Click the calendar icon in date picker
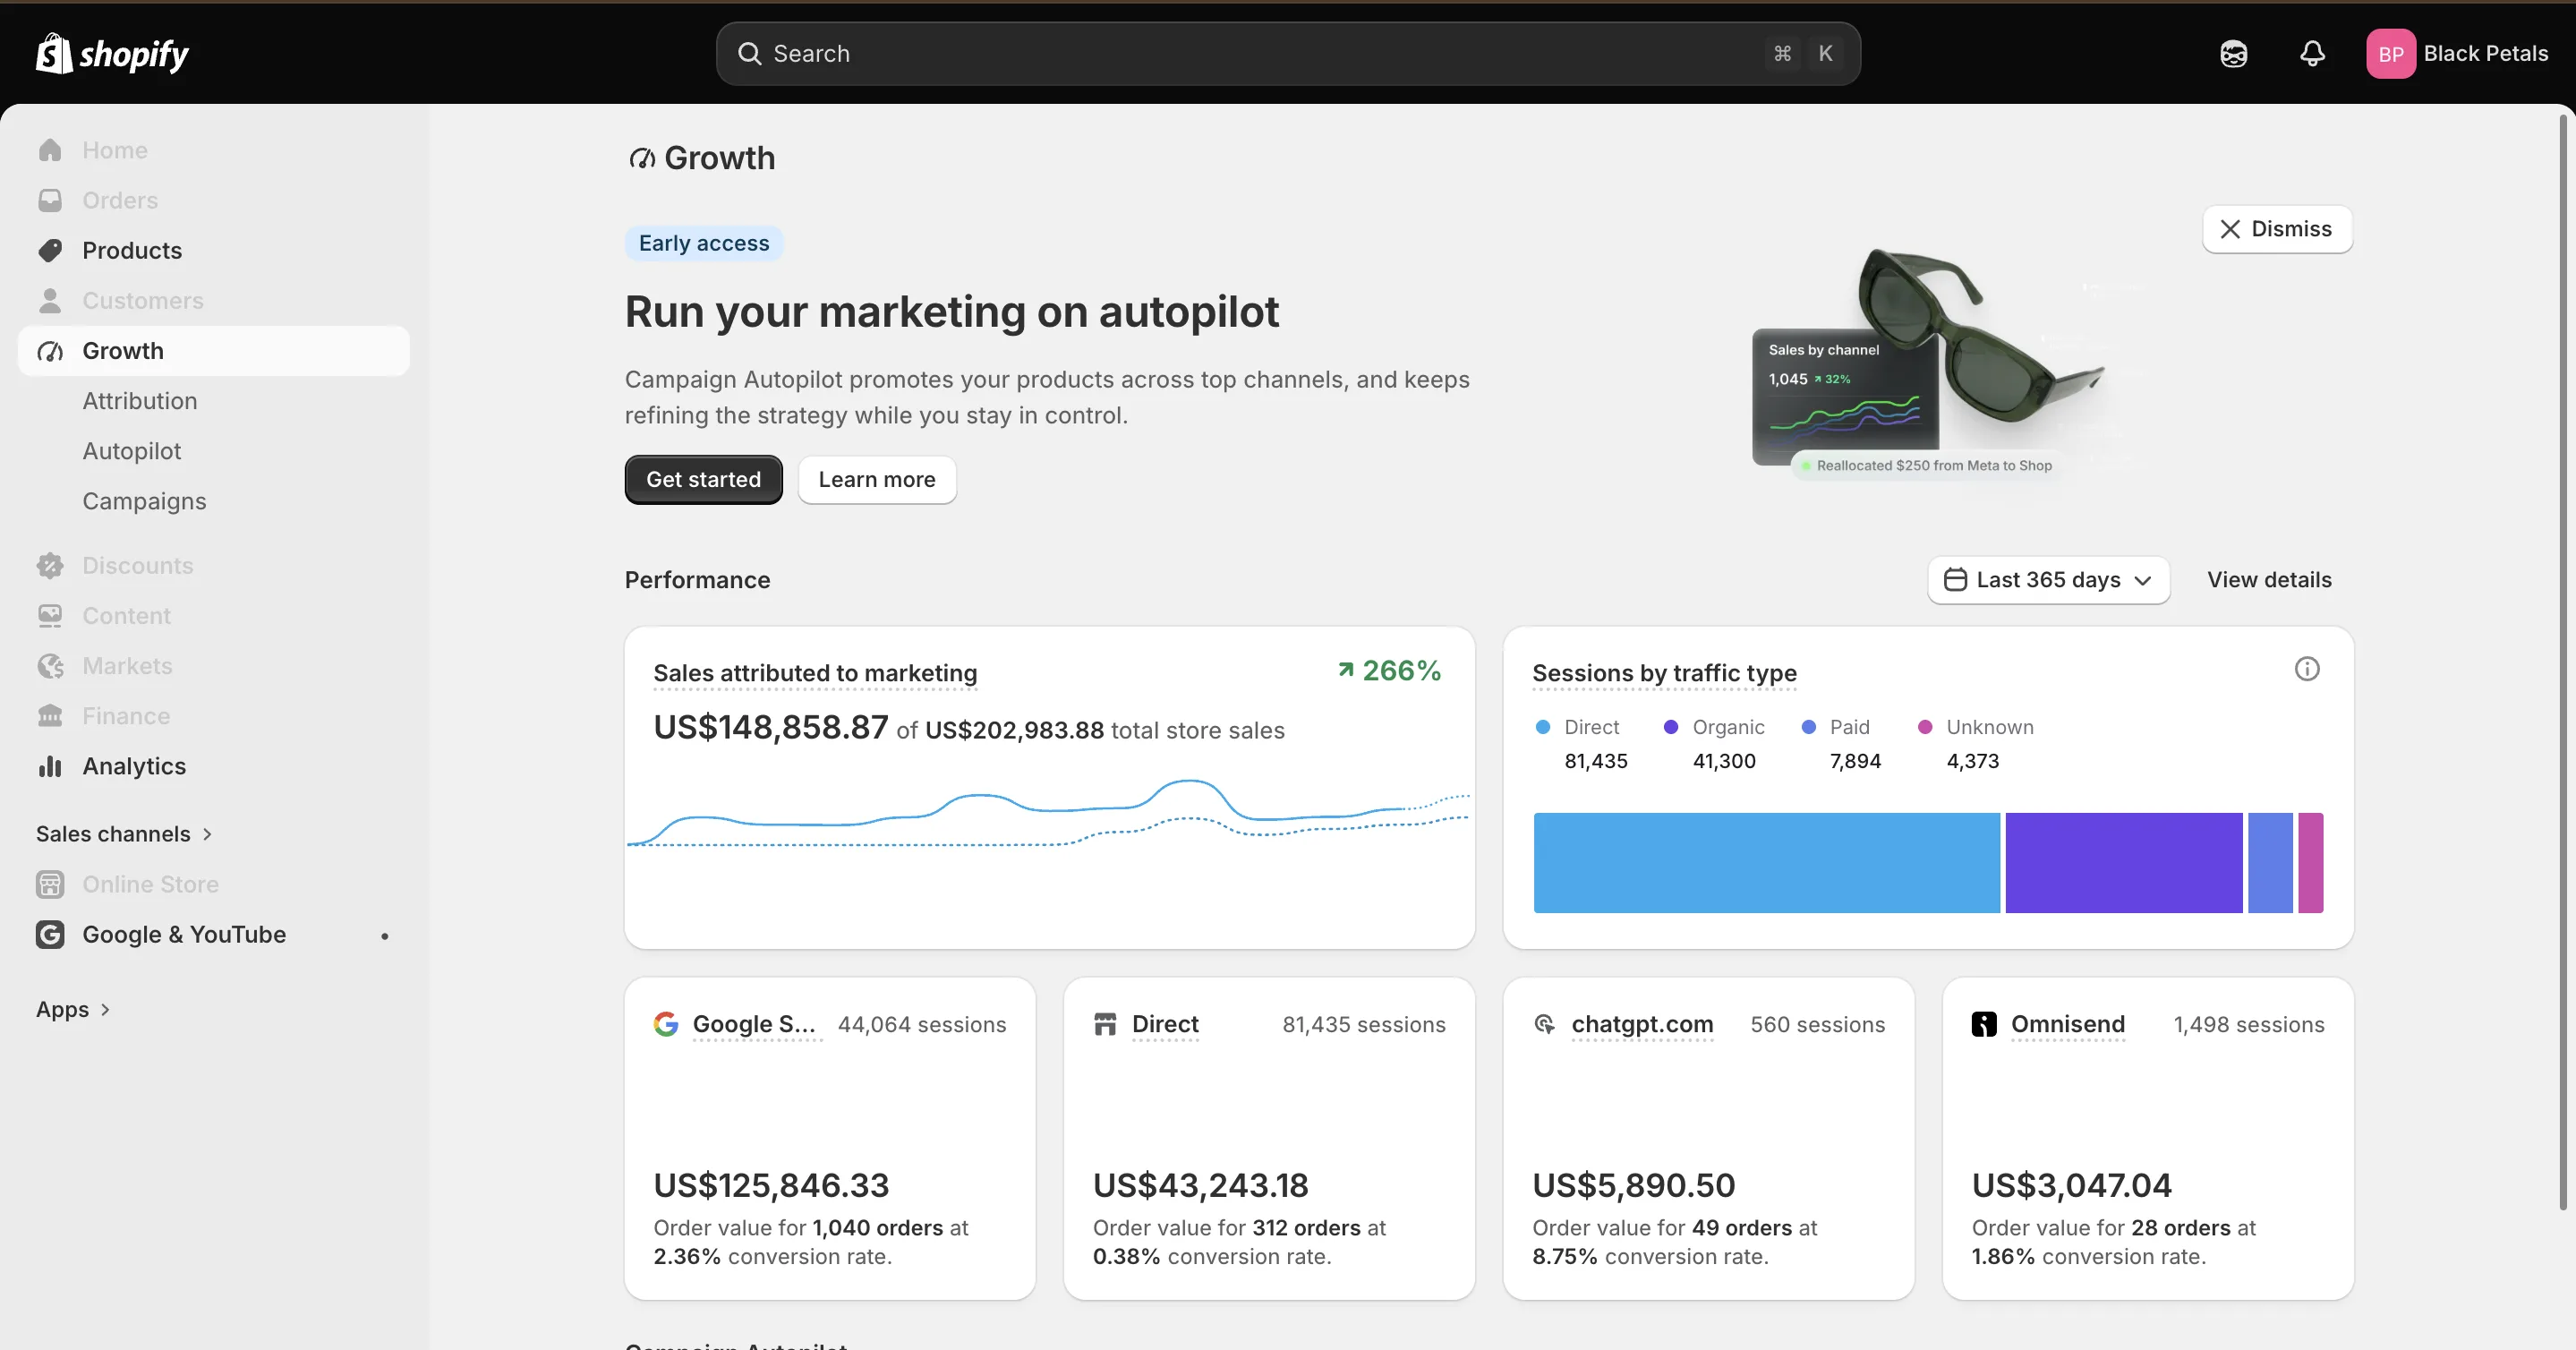 point(1955,580)
